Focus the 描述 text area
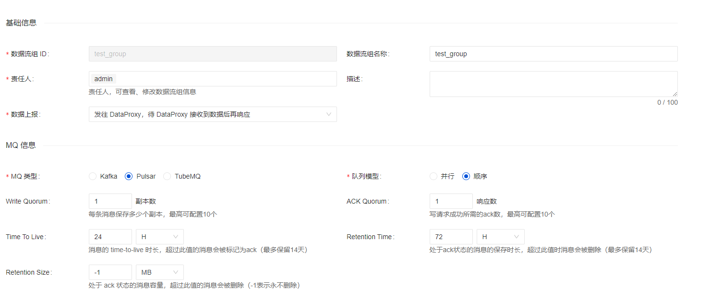This screenshot has height=303, width=722. tap(553, 84)
